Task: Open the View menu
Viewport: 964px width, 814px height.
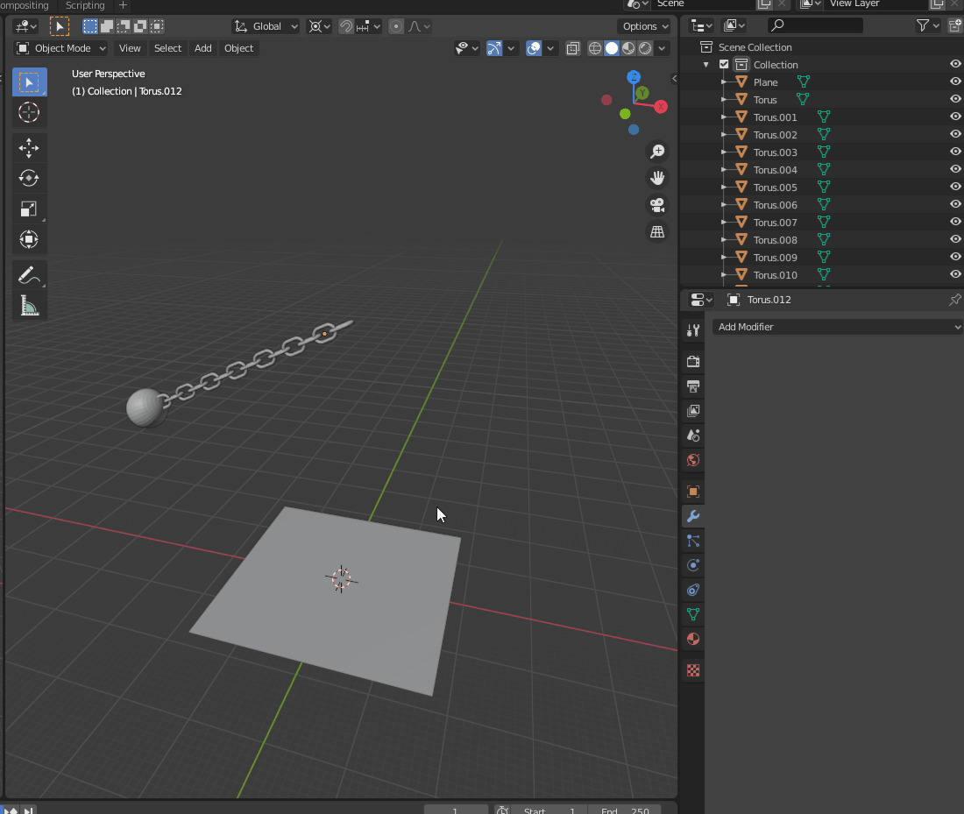Action: point(130,48)
